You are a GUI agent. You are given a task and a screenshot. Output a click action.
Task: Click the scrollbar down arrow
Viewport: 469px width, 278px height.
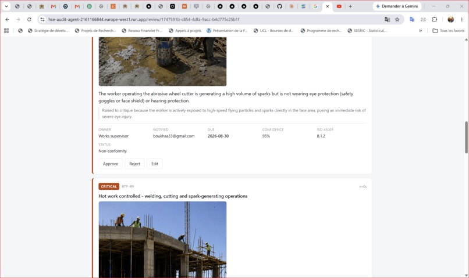point(466,275)
